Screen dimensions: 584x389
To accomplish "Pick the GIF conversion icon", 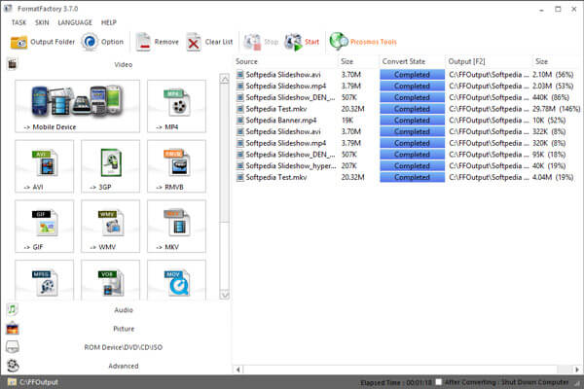I will 45,227.
